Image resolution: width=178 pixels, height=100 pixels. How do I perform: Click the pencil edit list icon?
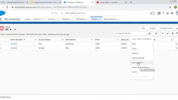[x=167, y=33]
